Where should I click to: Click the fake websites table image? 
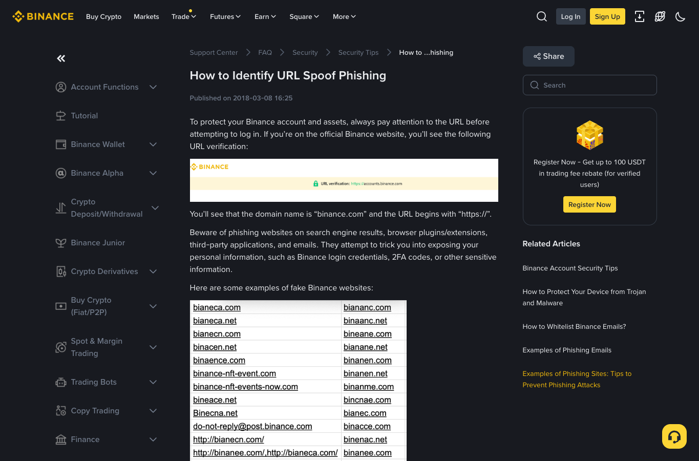(x=298, y=381)
